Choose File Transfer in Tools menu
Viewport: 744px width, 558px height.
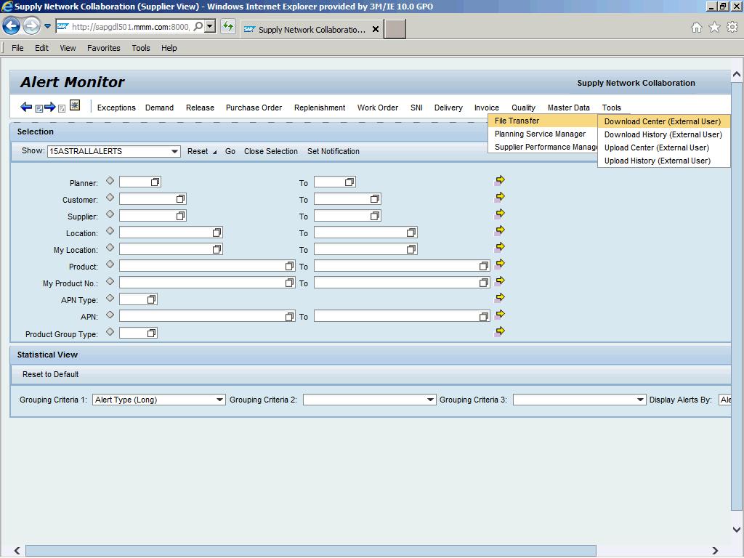542,121
